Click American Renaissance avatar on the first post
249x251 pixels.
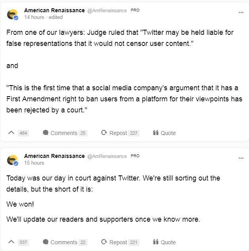coord(13,15)
